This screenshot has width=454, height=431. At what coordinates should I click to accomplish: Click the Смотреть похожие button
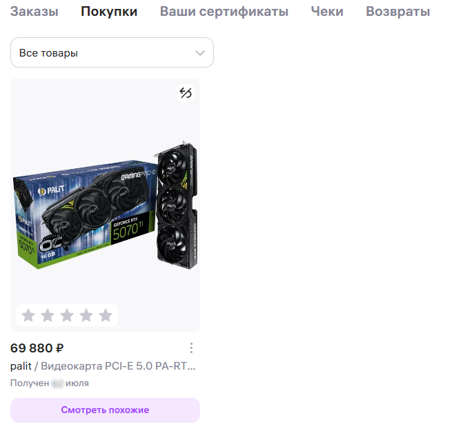(105, 410)
